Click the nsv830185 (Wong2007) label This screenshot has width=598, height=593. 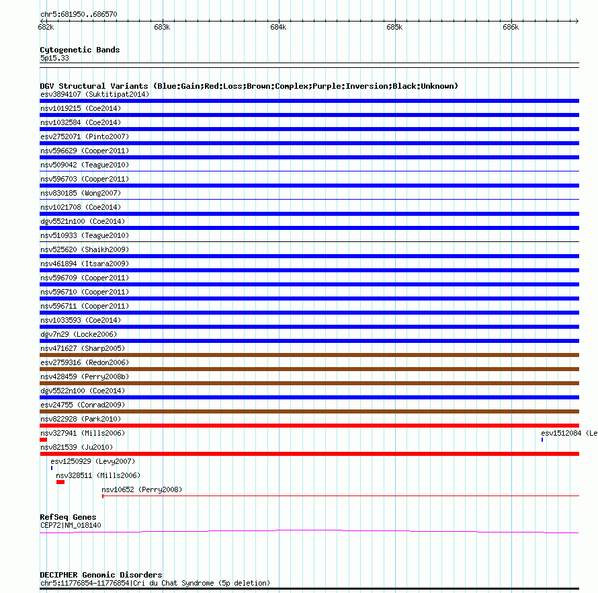[81, 193]
